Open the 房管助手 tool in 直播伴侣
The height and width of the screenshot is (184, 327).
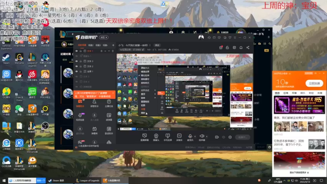pos(94,103)
